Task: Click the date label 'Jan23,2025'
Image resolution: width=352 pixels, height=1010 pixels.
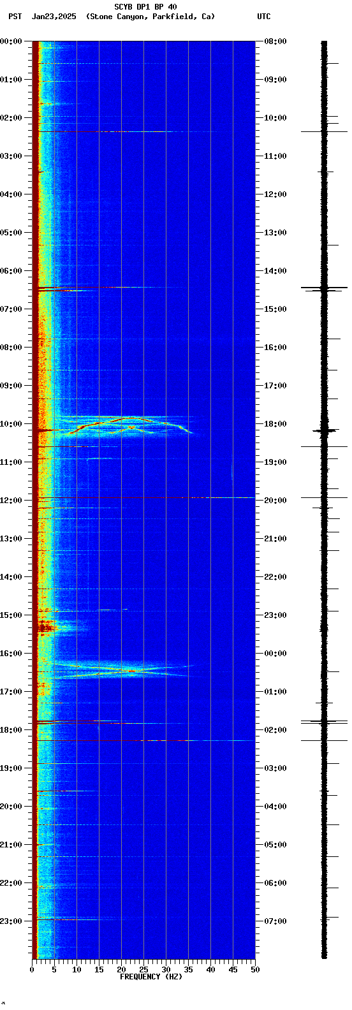Action: click(54, 17)
